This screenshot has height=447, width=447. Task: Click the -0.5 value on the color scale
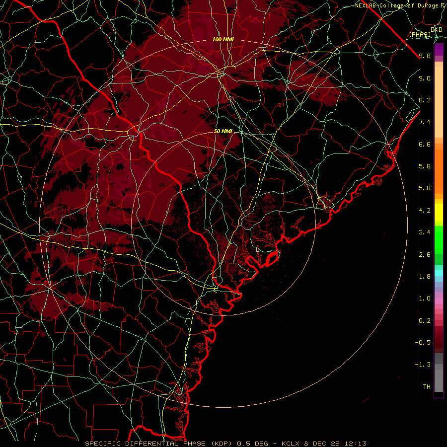click(423, 343)
